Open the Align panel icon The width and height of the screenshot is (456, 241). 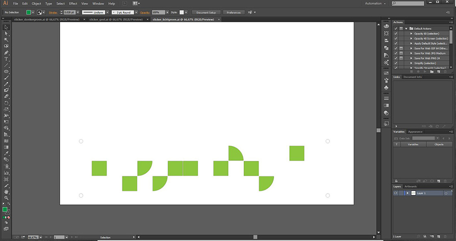386,41
